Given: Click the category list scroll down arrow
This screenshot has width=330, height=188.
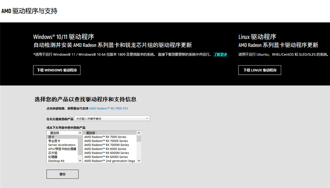Looking at the screenshot, I should (80, 161).
